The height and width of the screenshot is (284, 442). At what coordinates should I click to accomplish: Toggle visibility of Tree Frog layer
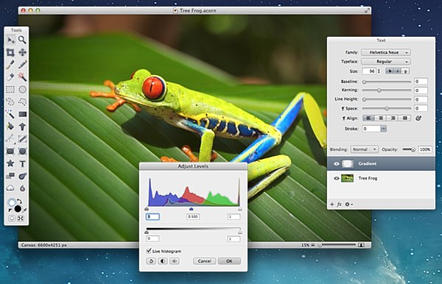337,179
